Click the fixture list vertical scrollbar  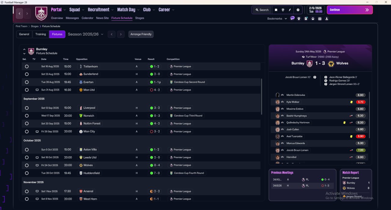(x=261, y=96)
